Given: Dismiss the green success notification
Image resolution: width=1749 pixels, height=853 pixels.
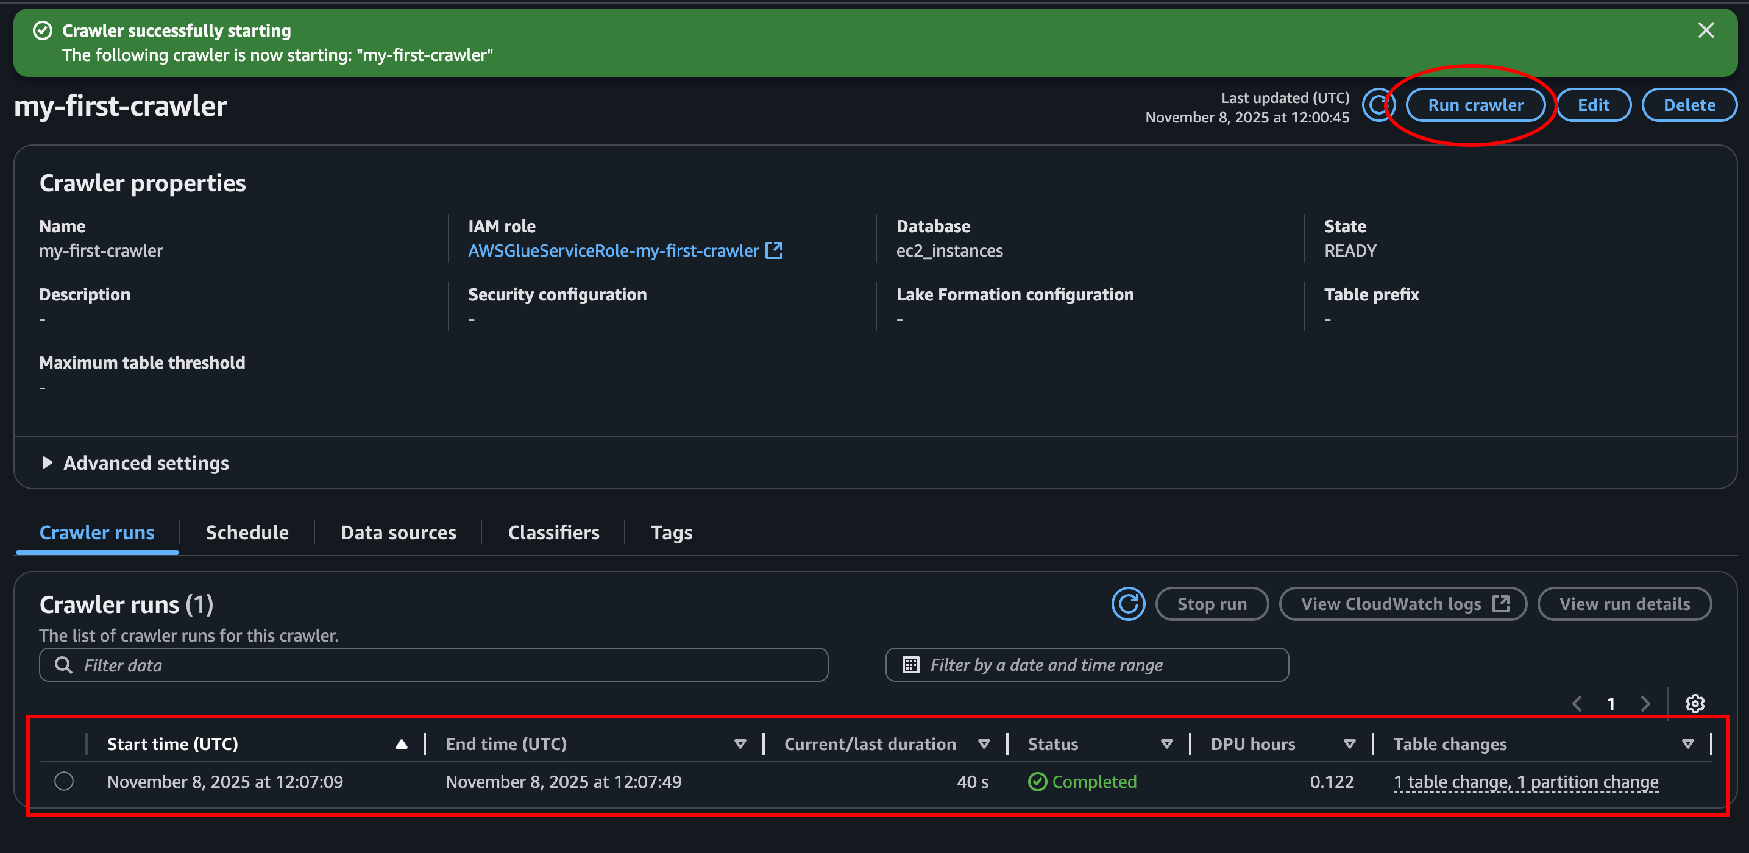Looking at the screenshot, I should [1705, 30].
